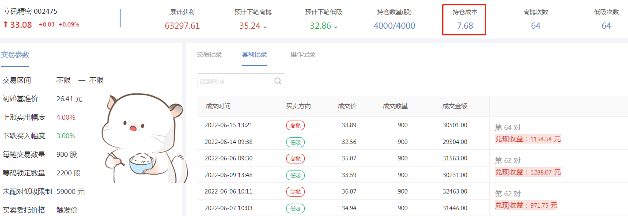This screenshot has height=216, width=628.
Task: Click the 高抛次数 value 64
Action: tap(536, 26)
